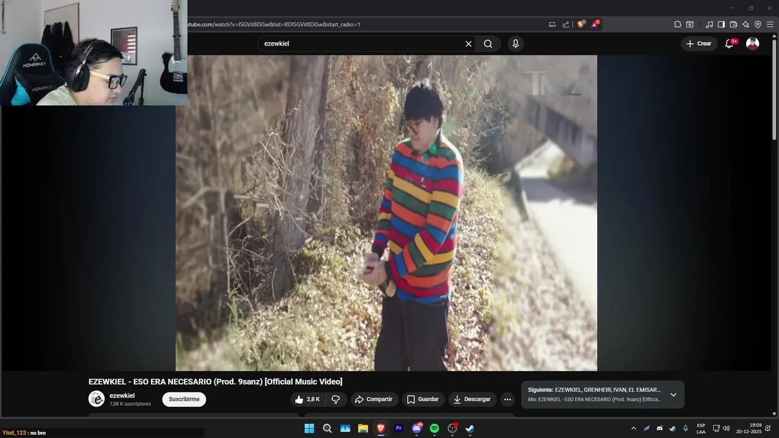Open the Brave Shields lion icon
Viewport: 779px width, 438px height.
pos(581,24)
